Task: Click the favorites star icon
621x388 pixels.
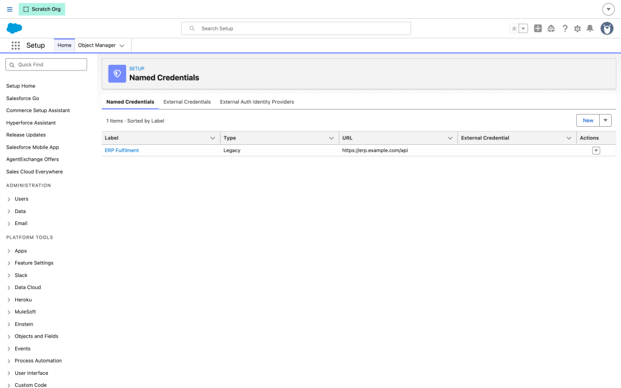Action: point(514,28)
